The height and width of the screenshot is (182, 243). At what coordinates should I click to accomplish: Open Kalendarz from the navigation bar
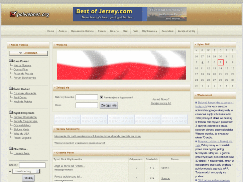(x=167, y=31)
